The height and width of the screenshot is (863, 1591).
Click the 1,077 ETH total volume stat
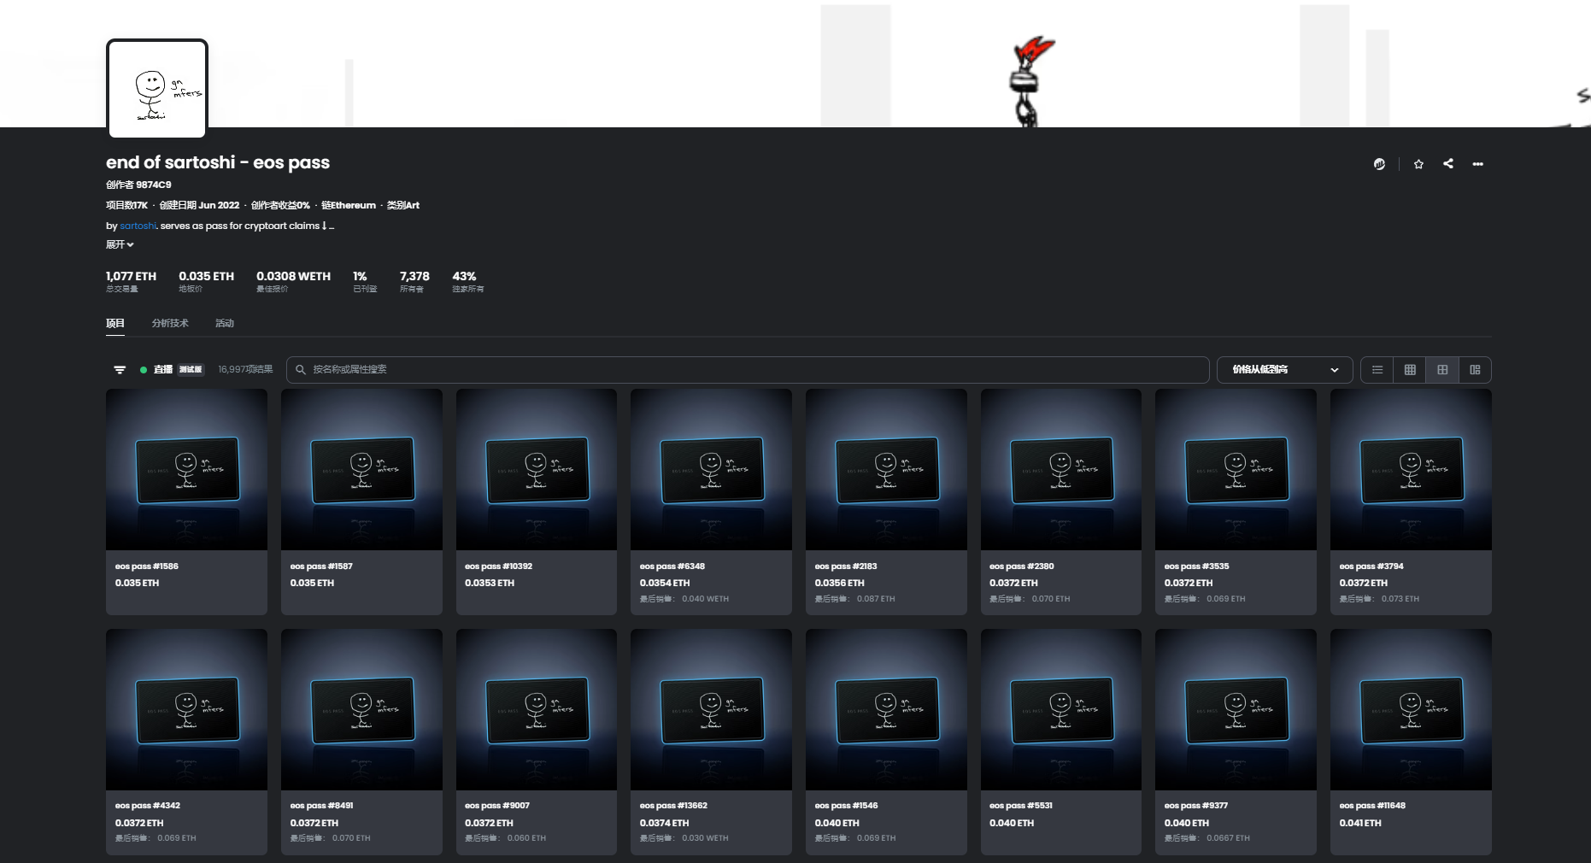(131, 281)
